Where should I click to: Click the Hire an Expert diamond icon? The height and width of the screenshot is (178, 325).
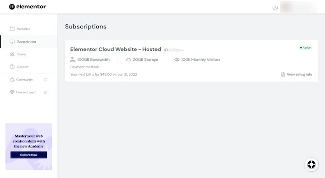point(12,92)
